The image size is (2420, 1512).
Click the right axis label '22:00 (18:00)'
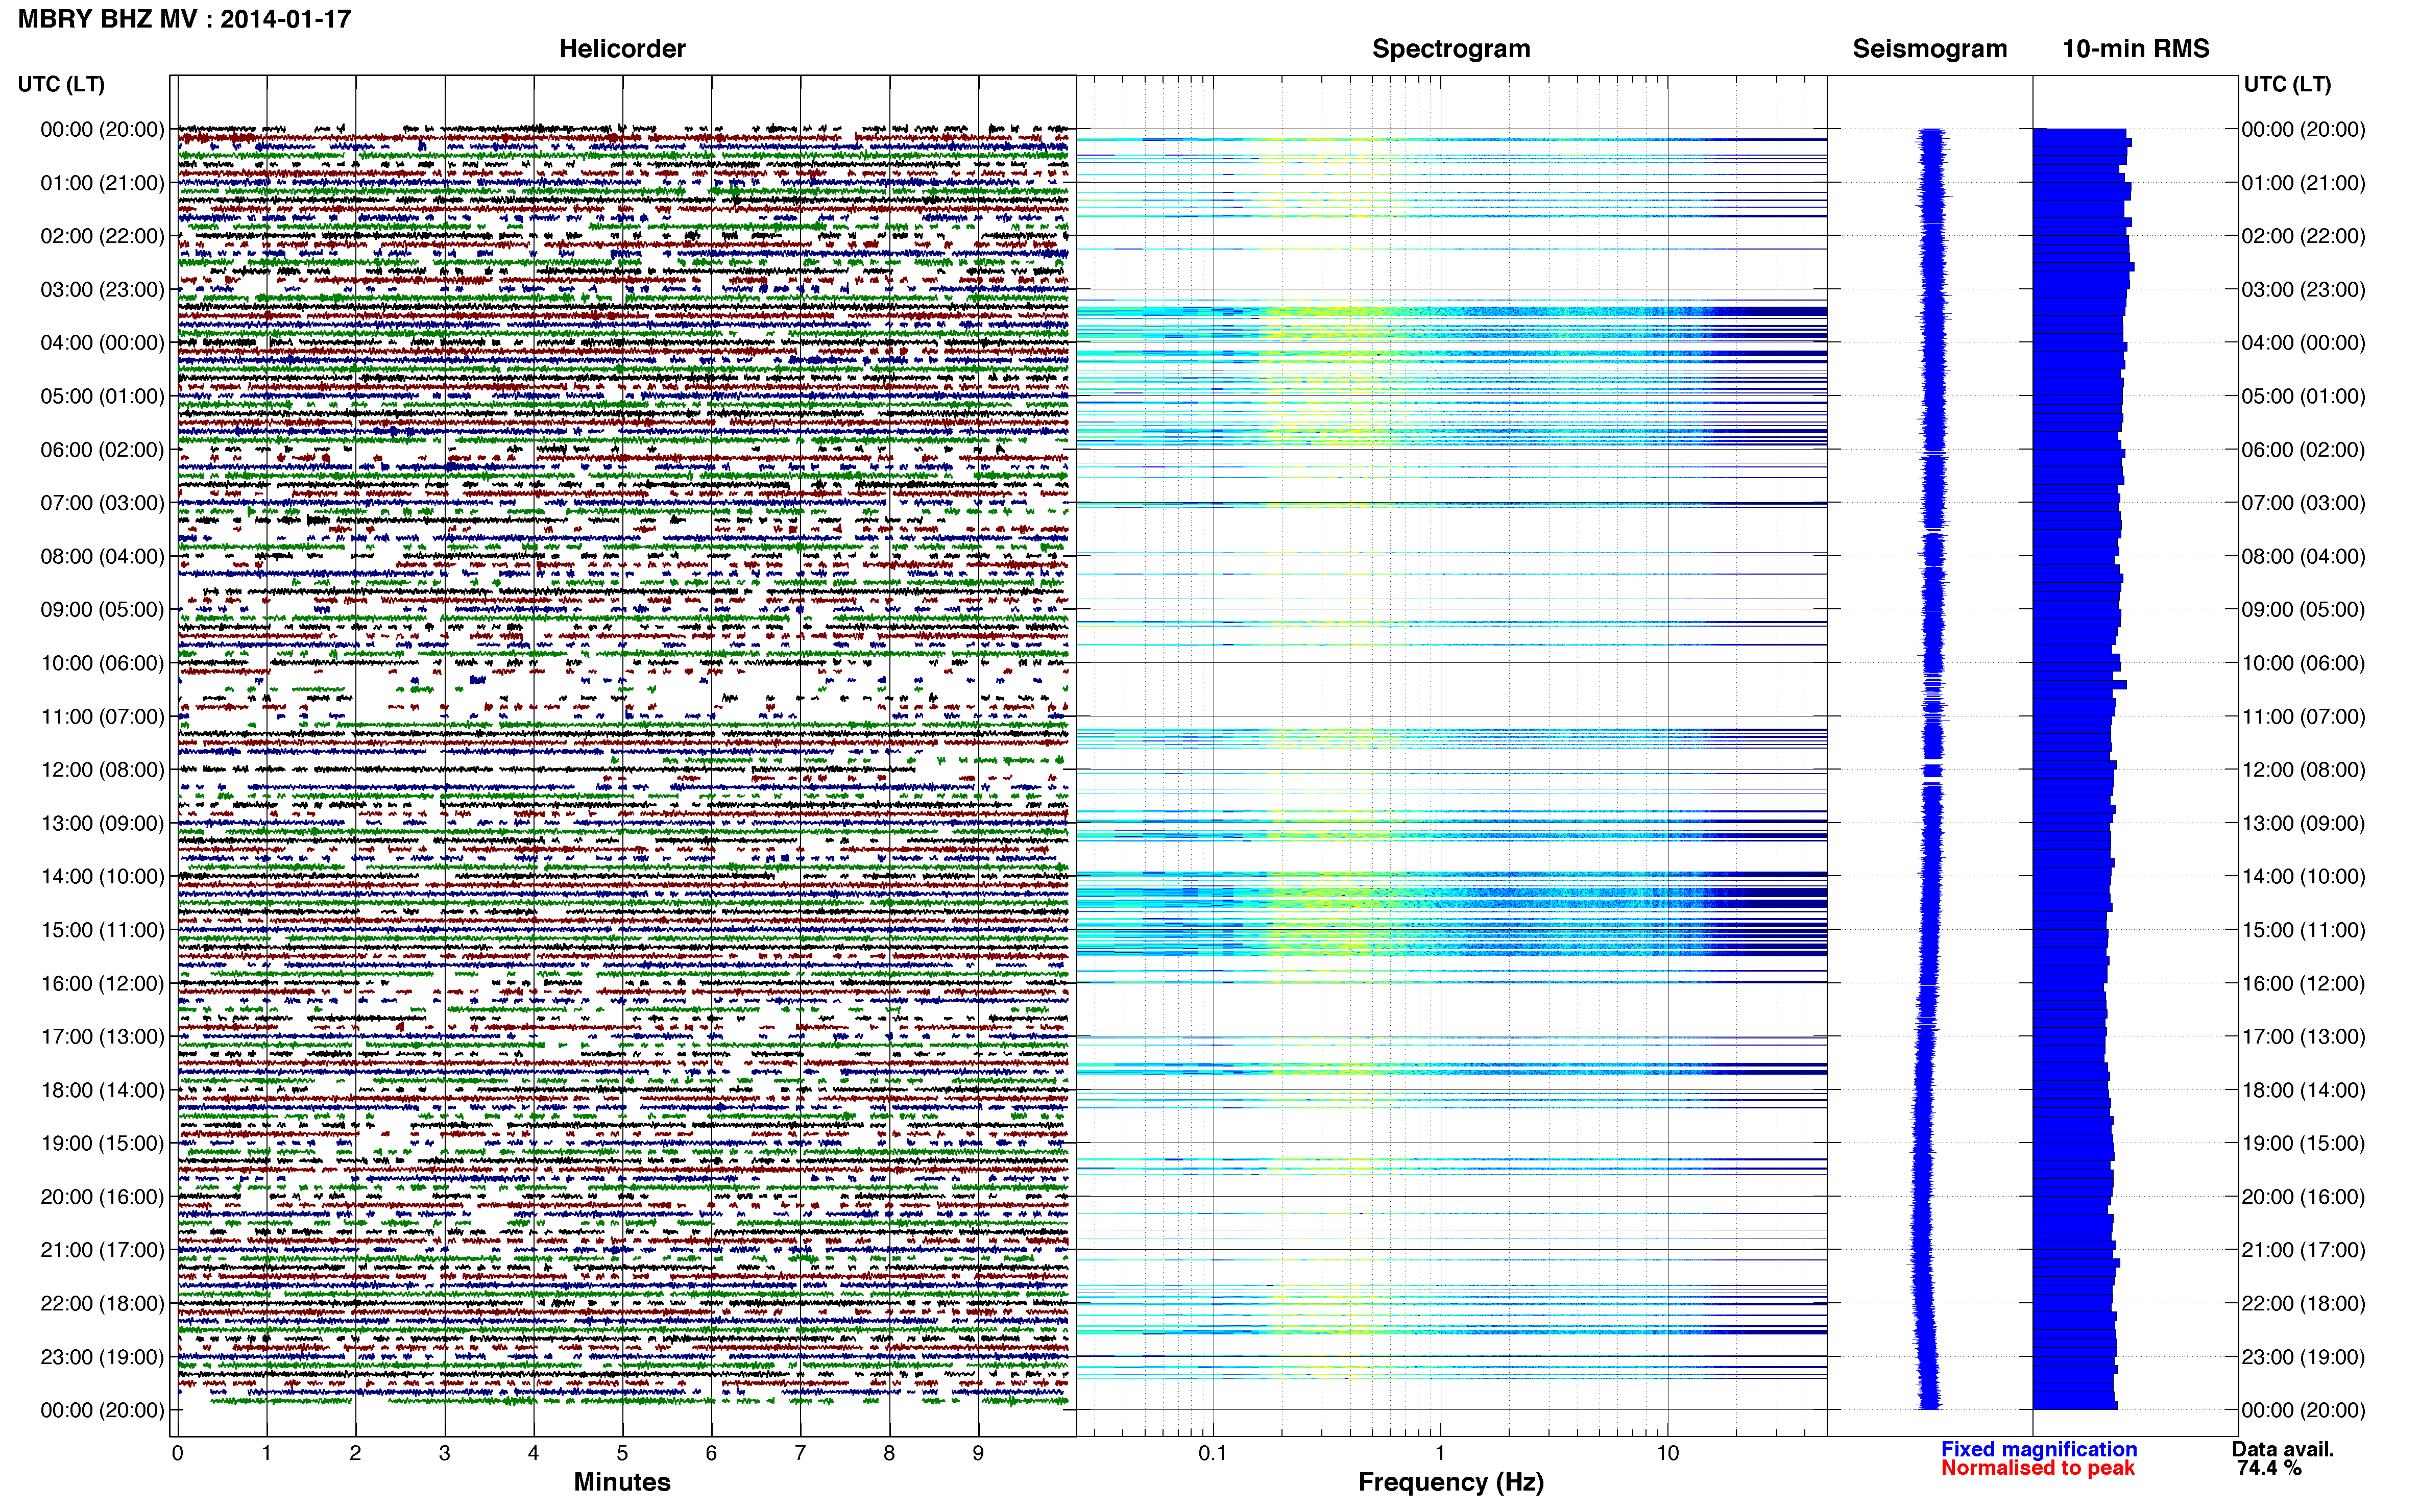coord(2303,1304)
